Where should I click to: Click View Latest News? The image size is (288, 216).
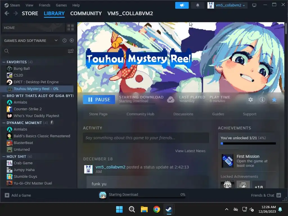click(x=190, y=151)
